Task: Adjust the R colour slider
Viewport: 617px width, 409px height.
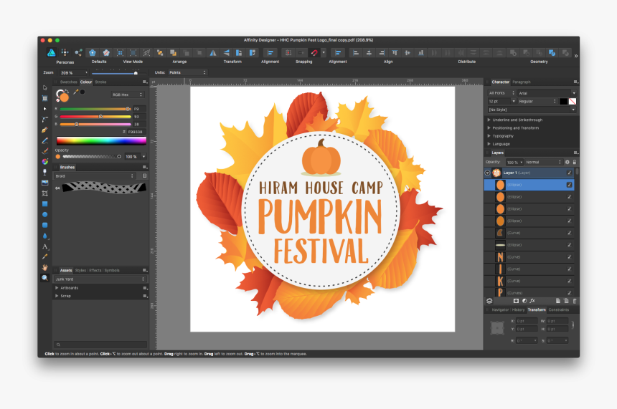Action: coord(95,109)
